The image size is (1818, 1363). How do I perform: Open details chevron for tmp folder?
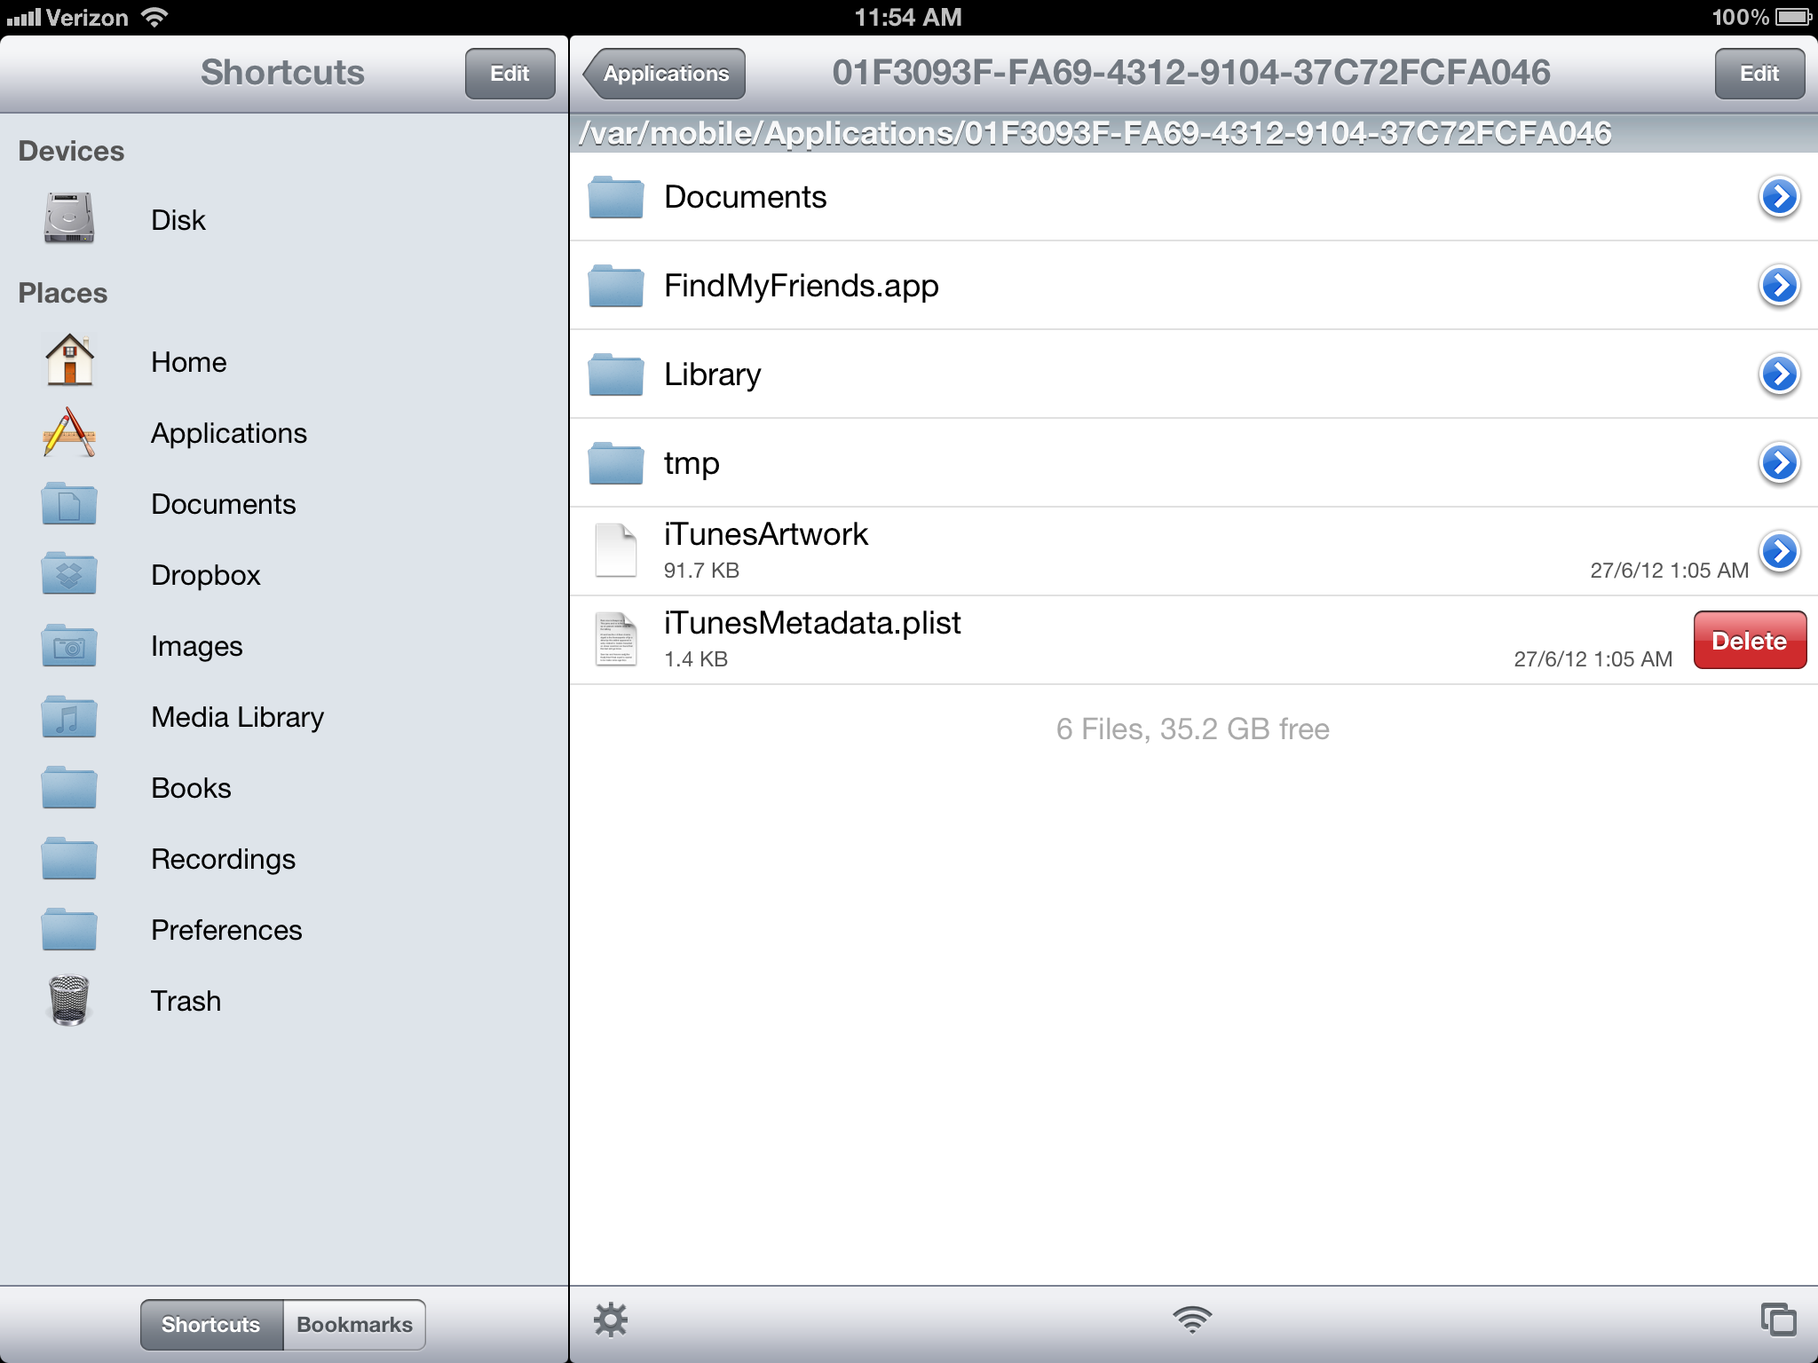coord(1779,463)
